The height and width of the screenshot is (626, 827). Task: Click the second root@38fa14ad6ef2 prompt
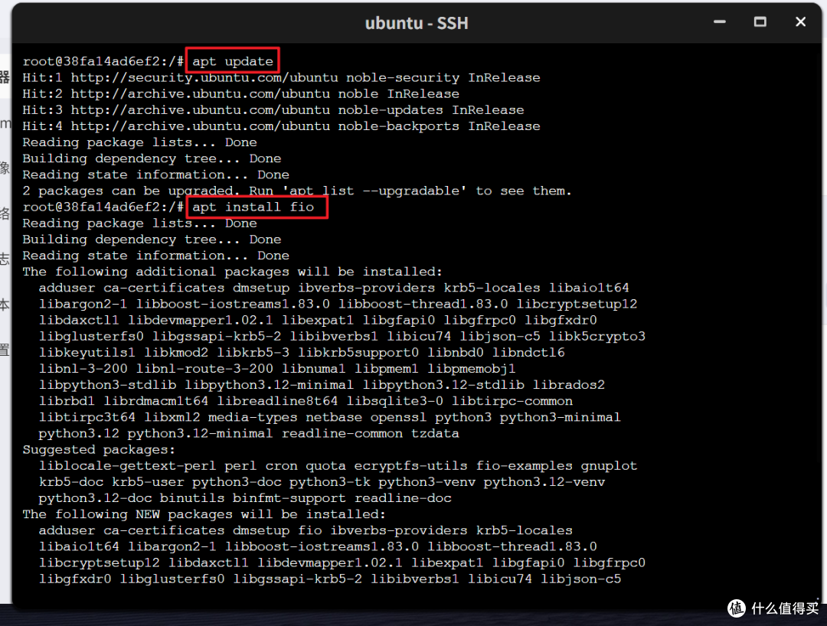(x=103, y=207)
